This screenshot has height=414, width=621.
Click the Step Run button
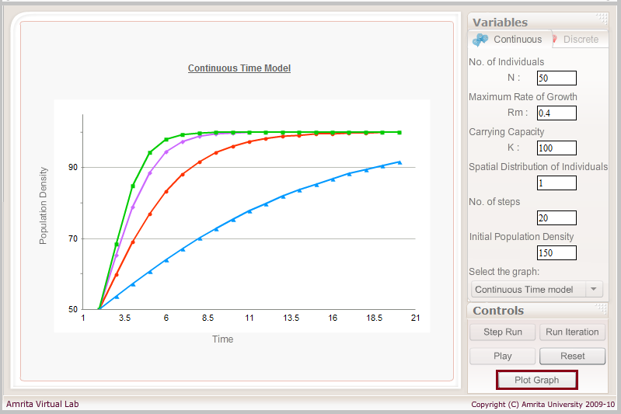(503, 332)
